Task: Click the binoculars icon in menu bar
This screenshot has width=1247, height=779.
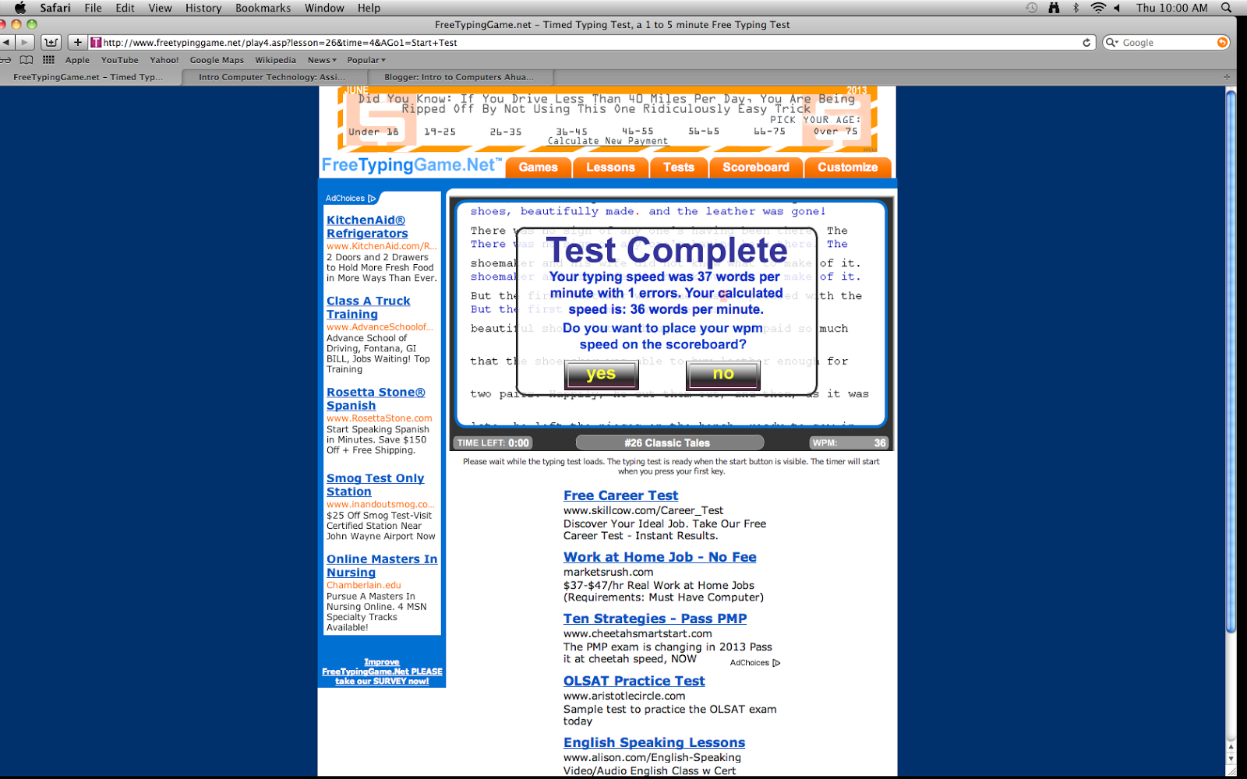Action: click(1054, 8)
